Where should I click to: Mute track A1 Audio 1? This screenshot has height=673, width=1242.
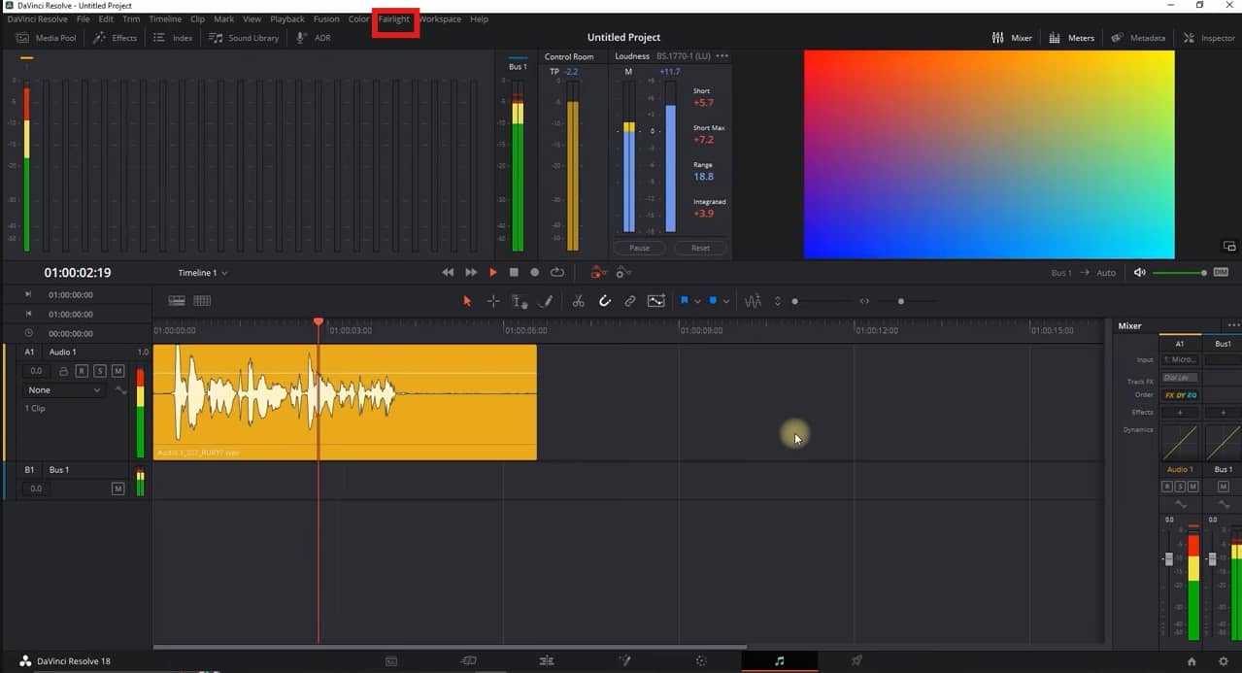click(117, 371)
